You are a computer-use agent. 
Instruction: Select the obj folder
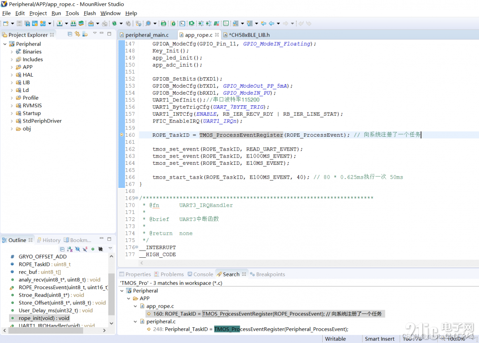tap(27, 129)
